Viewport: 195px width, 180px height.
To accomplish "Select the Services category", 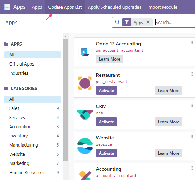I will (32, 118).
